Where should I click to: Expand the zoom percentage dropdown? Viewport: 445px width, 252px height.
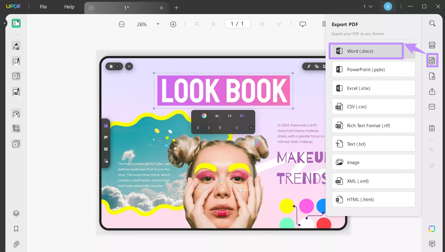(x=158, y=24)
